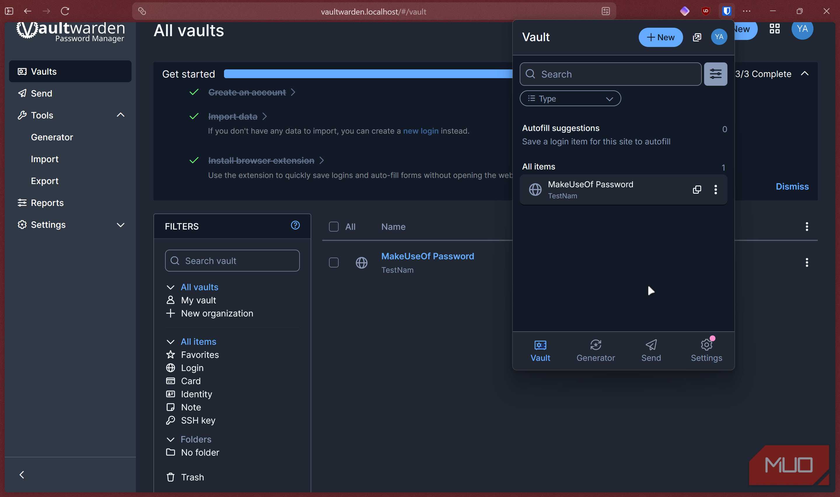
Task: Open Bitwarden extension icon in browser toolbar
Action: pyautogui.click(x=727, y=11)
